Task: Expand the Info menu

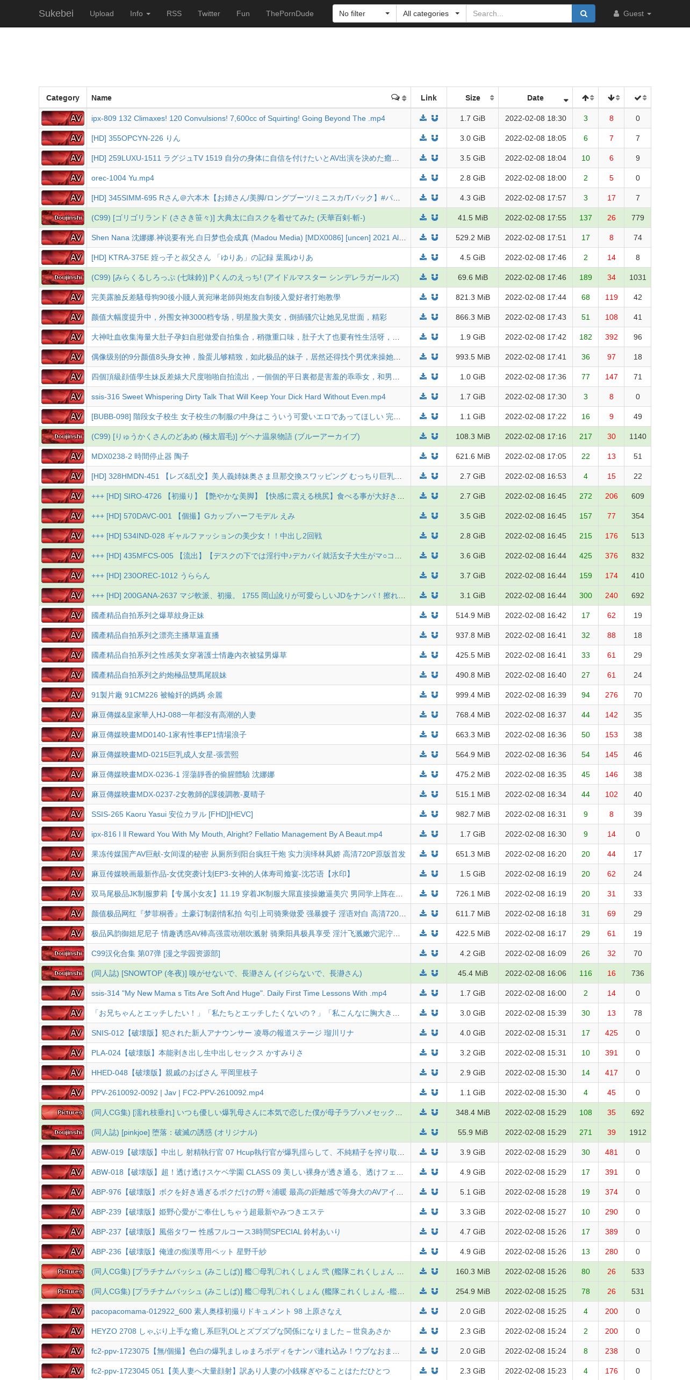Action: tap(140, 13)
